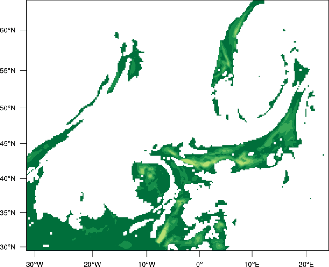329x267 pixels.
Task: Click the tick mark beside 35°N
Action: pos(23,213)
